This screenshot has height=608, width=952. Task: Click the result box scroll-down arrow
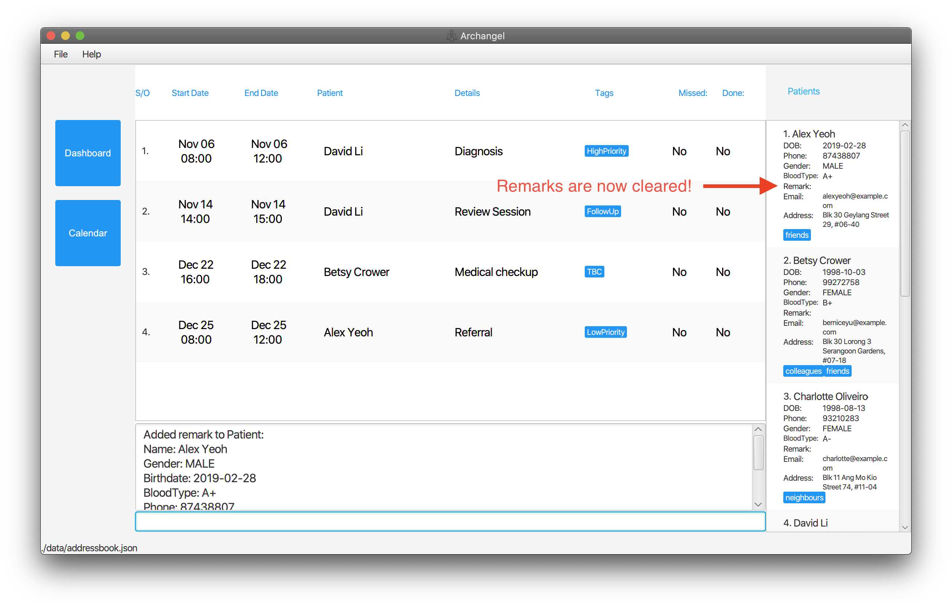pos(758,505)
